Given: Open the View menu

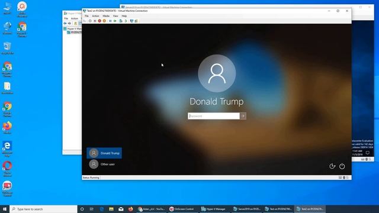Looking at the screenshot, I should 115,16.
